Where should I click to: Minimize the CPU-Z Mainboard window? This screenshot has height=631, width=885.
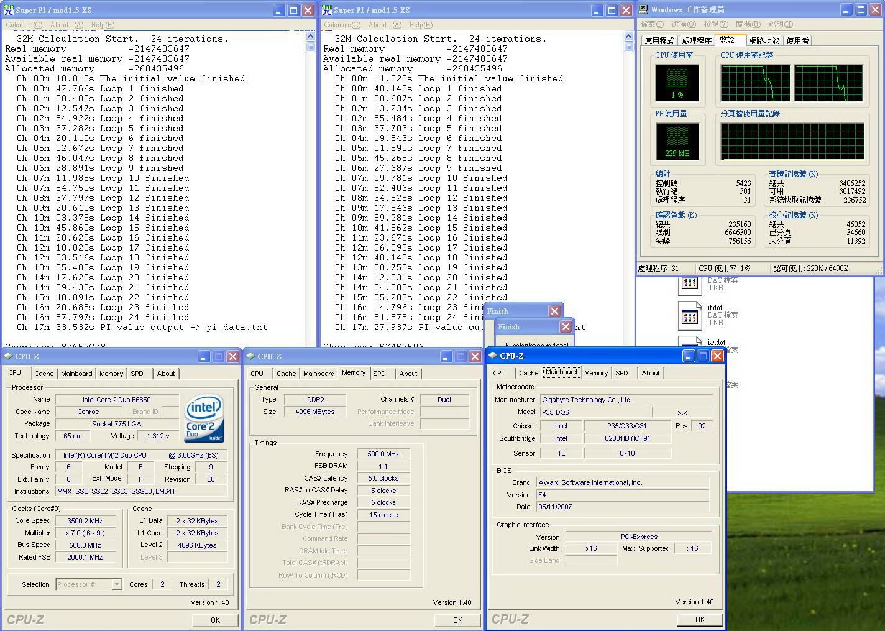point(689,356)
